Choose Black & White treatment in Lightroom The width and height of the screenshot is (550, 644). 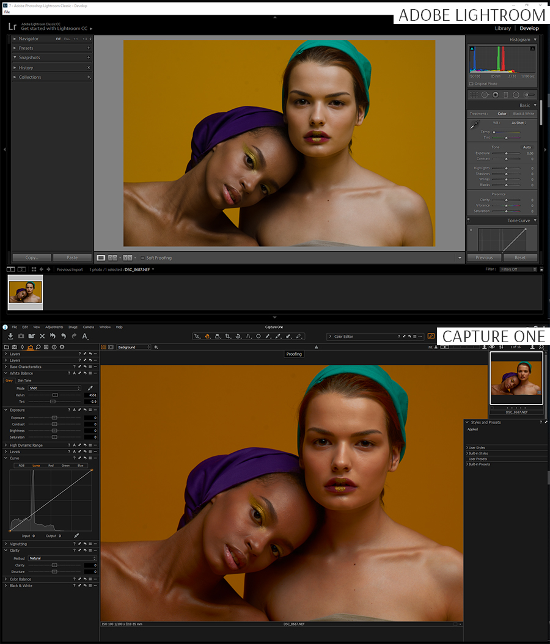[524, 114]
